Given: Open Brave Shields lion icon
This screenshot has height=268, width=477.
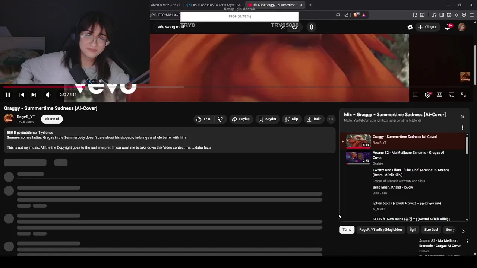Looking at the screenshot, I should click(356, 15).
